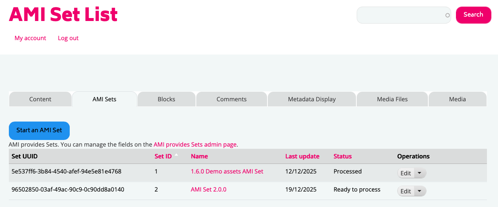This screenshot has width=498, height=207.
Task: Sort the table by Last update
Action: pyautogui.click(x=302, y=156)
